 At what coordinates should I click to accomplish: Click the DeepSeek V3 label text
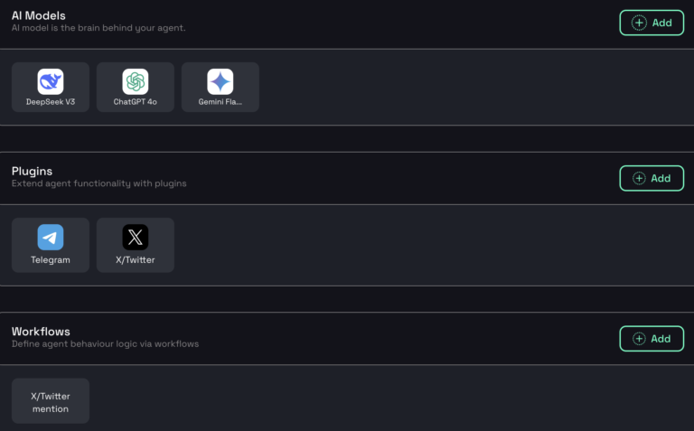point(51,102)
